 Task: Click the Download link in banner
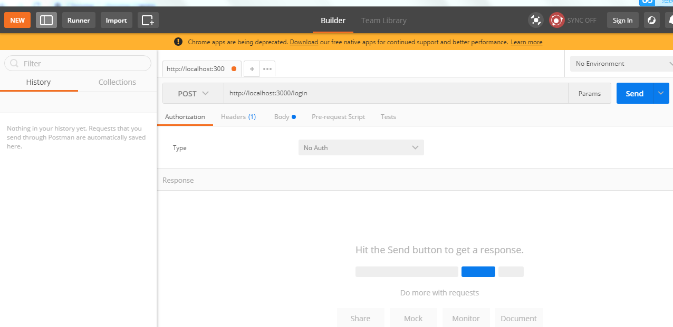pos(304,42)
